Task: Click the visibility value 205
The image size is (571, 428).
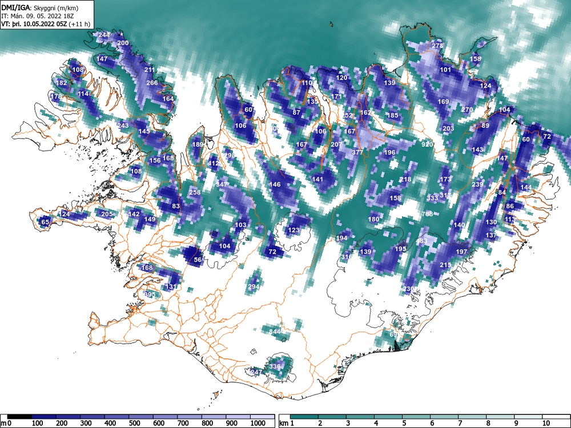Action: 107,214
